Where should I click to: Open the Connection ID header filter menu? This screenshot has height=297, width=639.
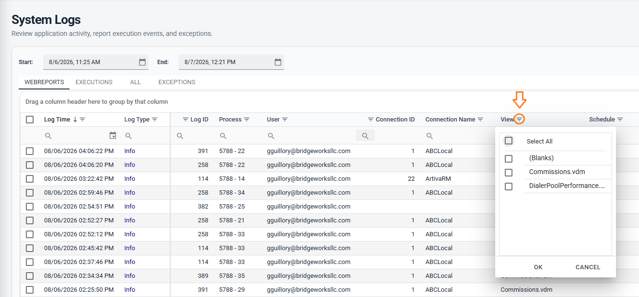371,120
